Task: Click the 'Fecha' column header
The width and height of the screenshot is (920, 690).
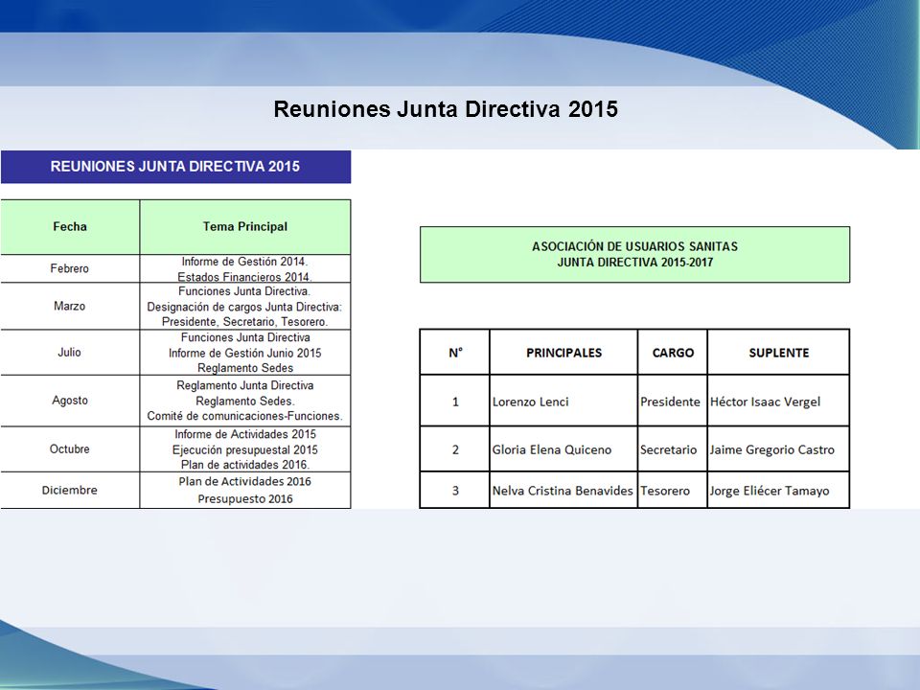Action: coord(70,227)
